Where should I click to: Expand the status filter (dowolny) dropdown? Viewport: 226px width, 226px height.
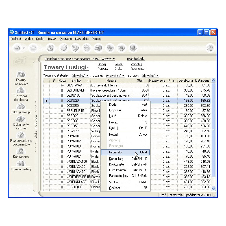(80, 76)
